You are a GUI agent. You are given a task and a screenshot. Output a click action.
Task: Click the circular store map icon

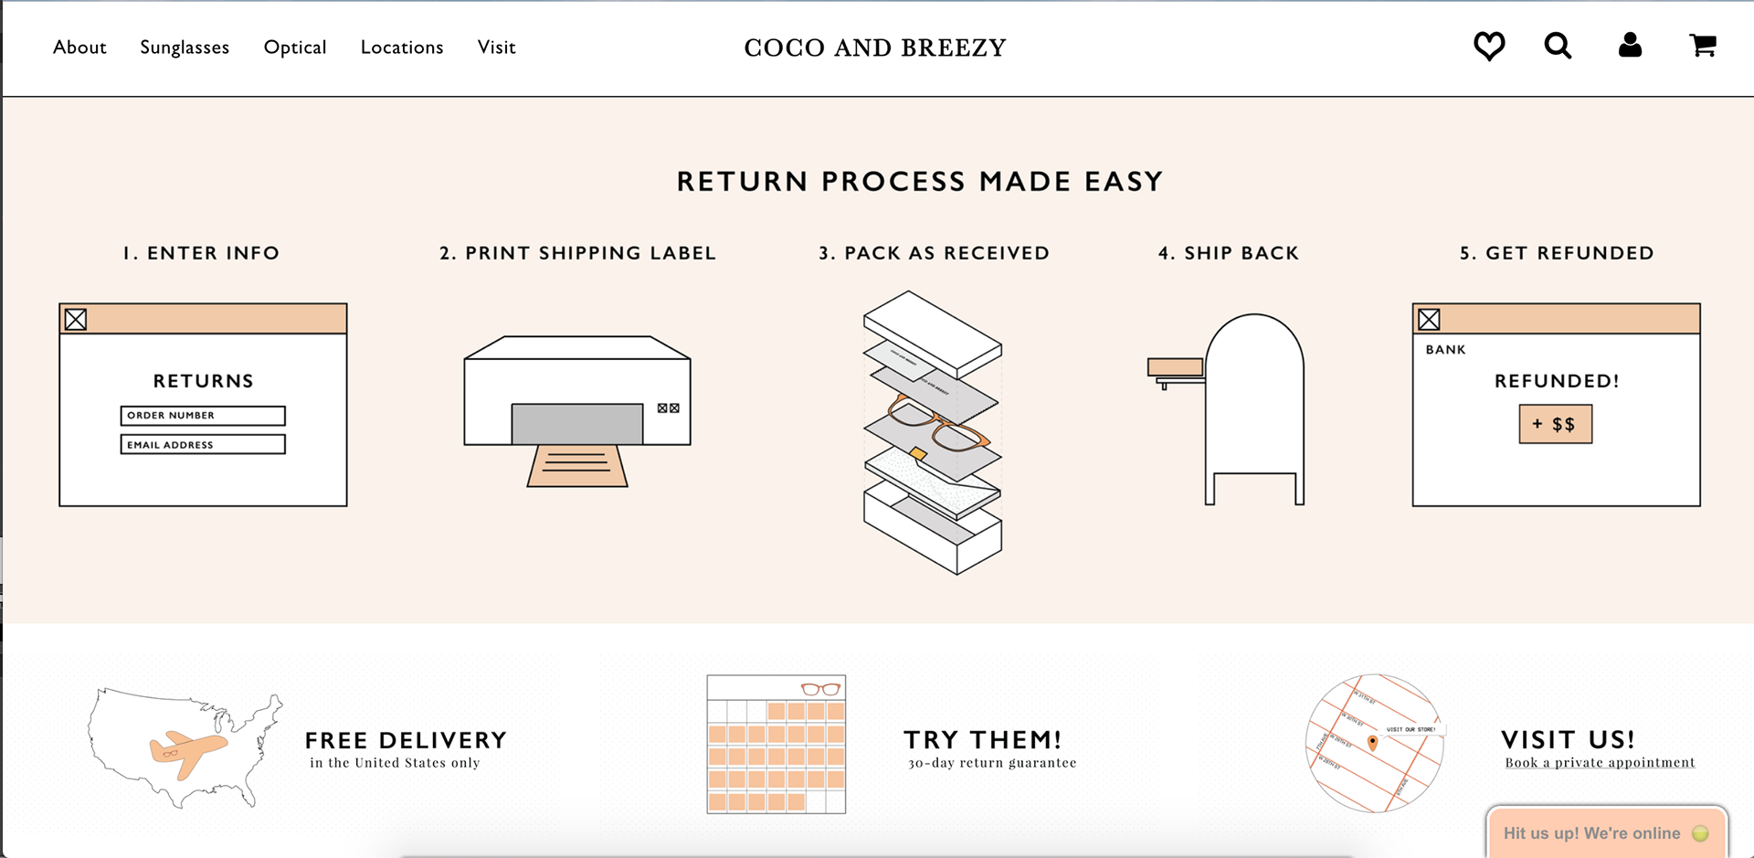click(1375, 743)
